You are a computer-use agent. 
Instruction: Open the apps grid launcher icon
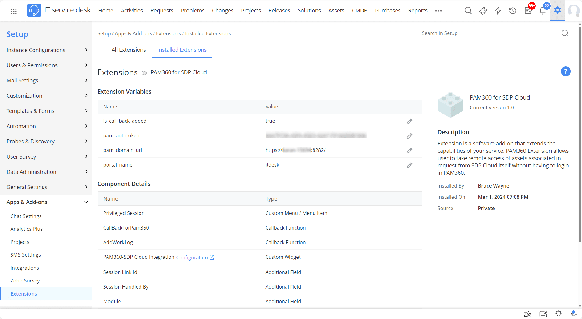14,11
